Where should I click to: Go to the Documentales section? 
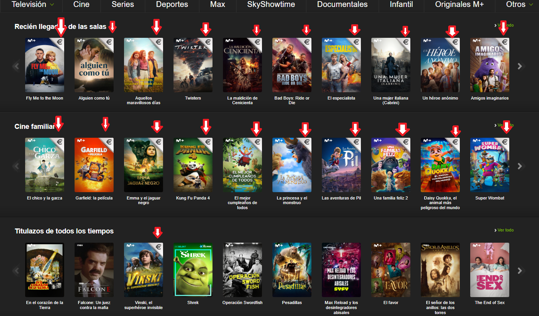[x=342, y=5]
